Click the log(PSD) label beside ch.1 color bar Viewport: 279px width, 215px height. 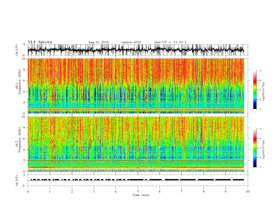pyautogui.click(x=264, y=92)
